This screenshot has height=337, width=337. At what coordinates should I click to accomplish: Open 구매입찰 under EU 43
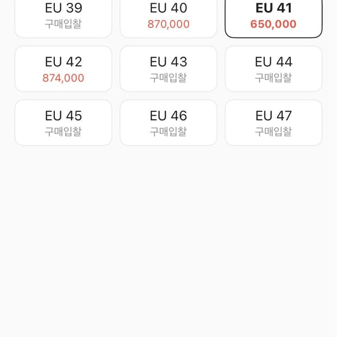point(168,78)
